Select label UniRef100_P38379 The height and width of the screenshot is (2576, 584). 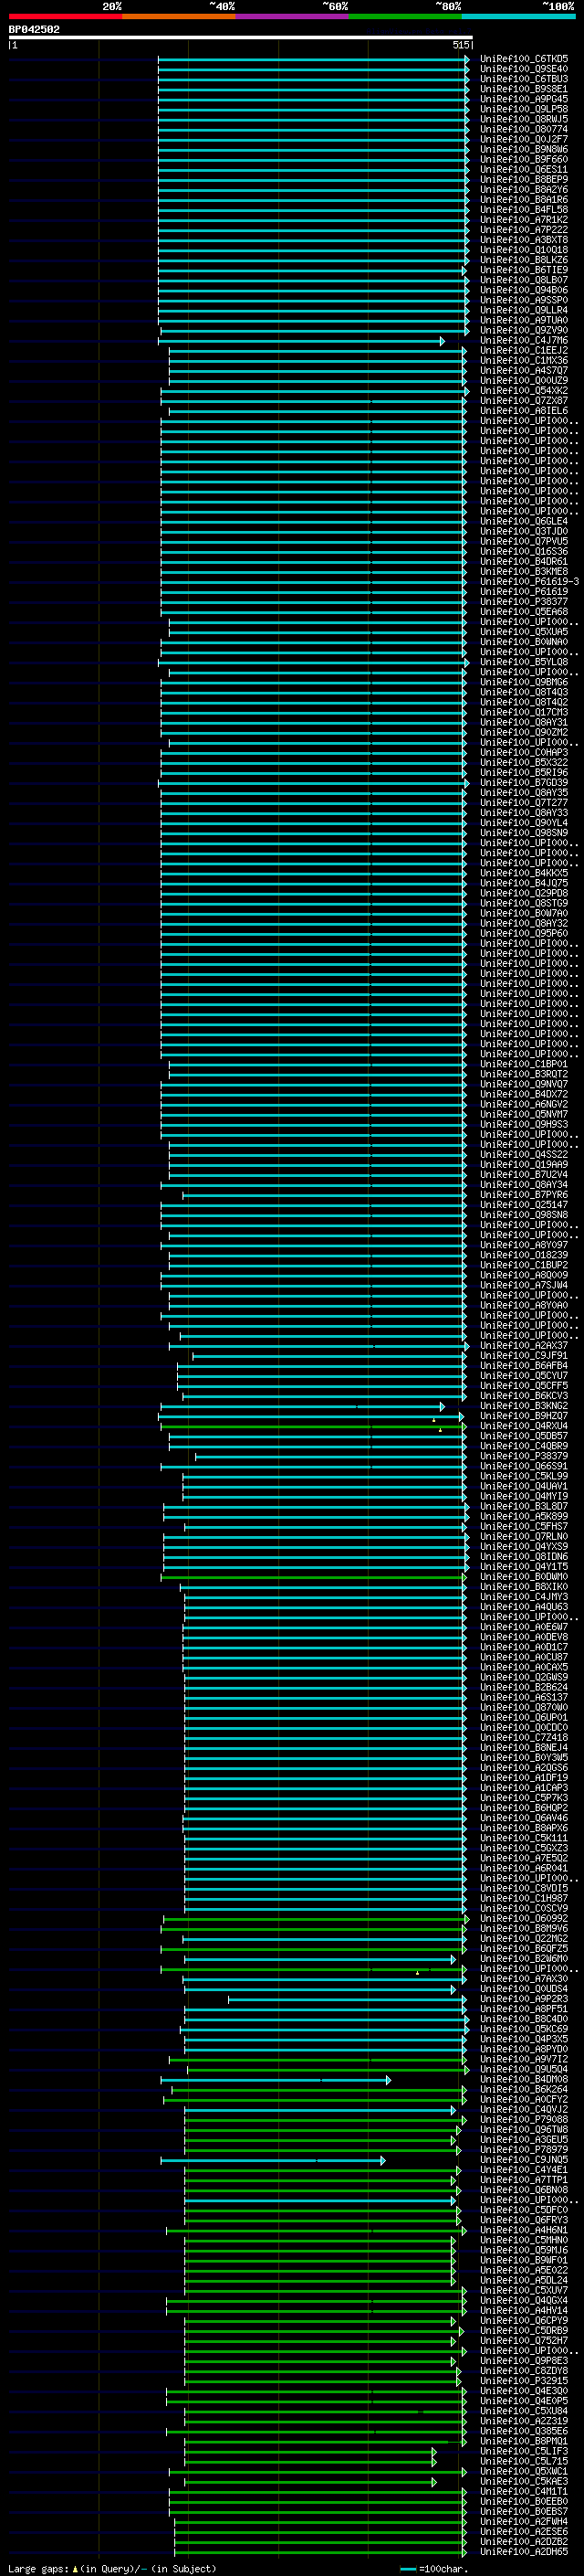tap(523, 1455)
